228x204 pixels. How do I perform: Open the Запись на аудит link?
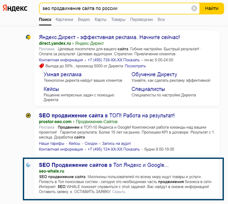tap(116, 143)
